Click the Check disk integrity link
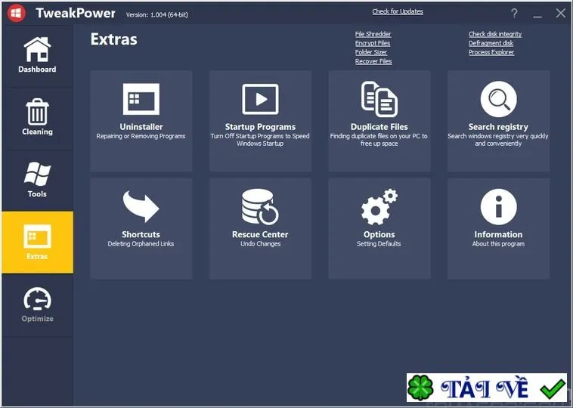This screenshot has height=408, width=573. pyautogui.click(x=495, y=34)
